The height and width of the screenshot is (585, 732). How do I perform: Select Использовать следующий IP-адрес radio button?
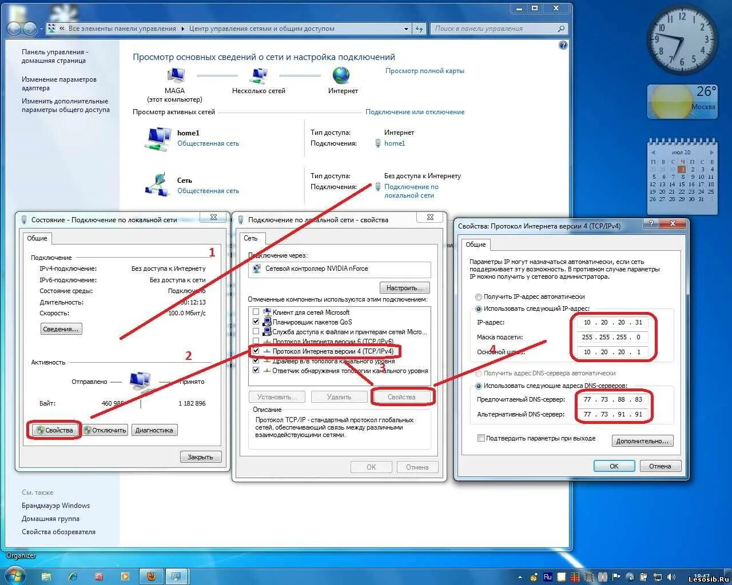click(479, 308)
